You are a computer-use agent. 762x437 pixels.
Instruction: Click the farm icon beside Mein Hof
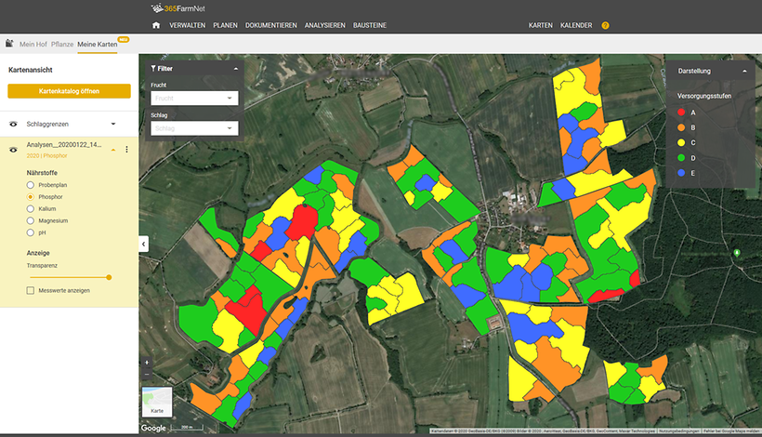(9, 43)
